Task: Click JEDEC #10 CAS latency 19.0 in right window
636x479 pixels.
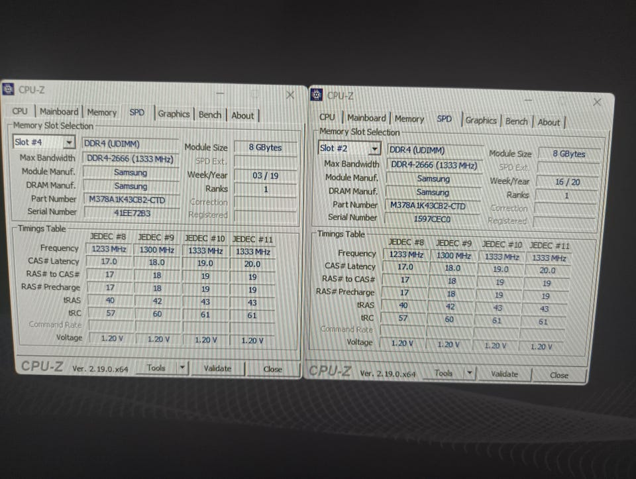Action: [501, 269]
